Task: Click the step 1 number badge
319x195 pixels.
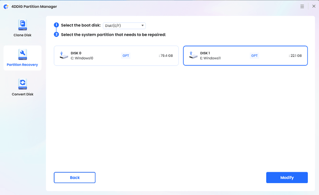Action: pyautogui.click(x=56, y=25)
